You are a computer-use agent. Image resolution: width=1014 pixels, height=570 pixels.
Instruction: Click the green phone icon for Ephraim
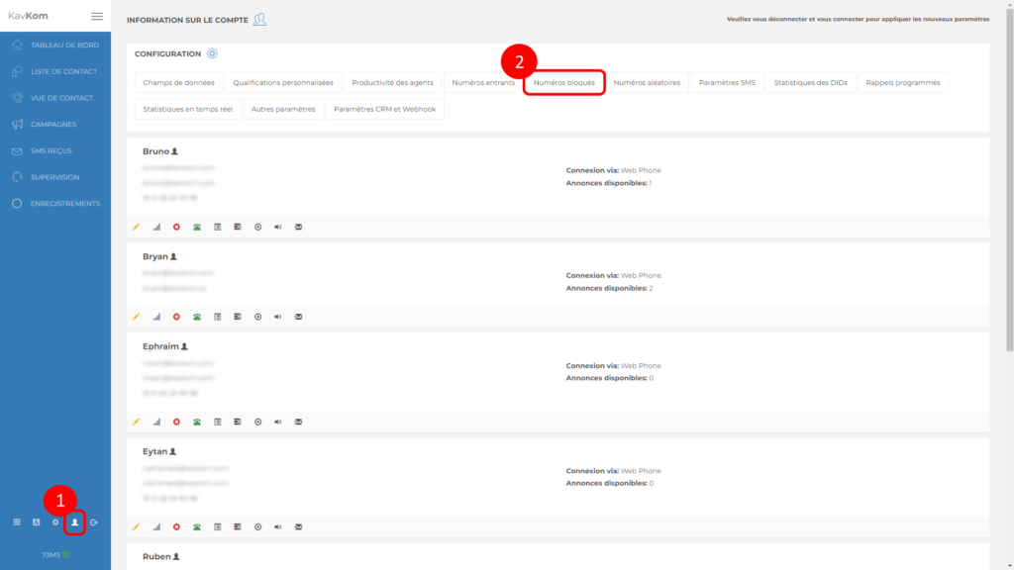pyautogui.click(x=197, y=422)
